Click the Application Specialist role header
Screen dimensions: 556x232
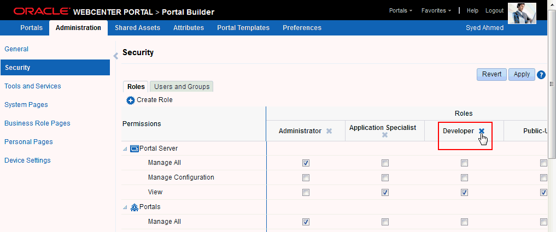coord(383,128)
